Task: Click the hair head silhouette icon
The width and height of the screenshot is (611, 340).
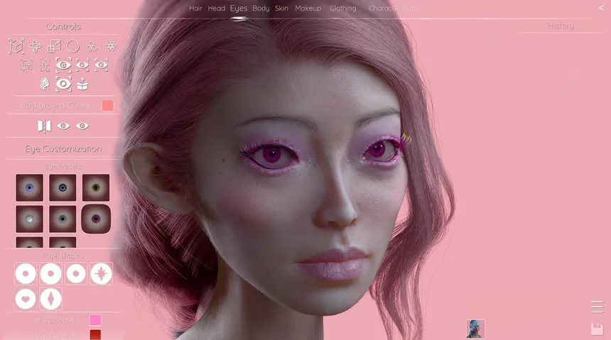Action: click(x=45, y=84)
